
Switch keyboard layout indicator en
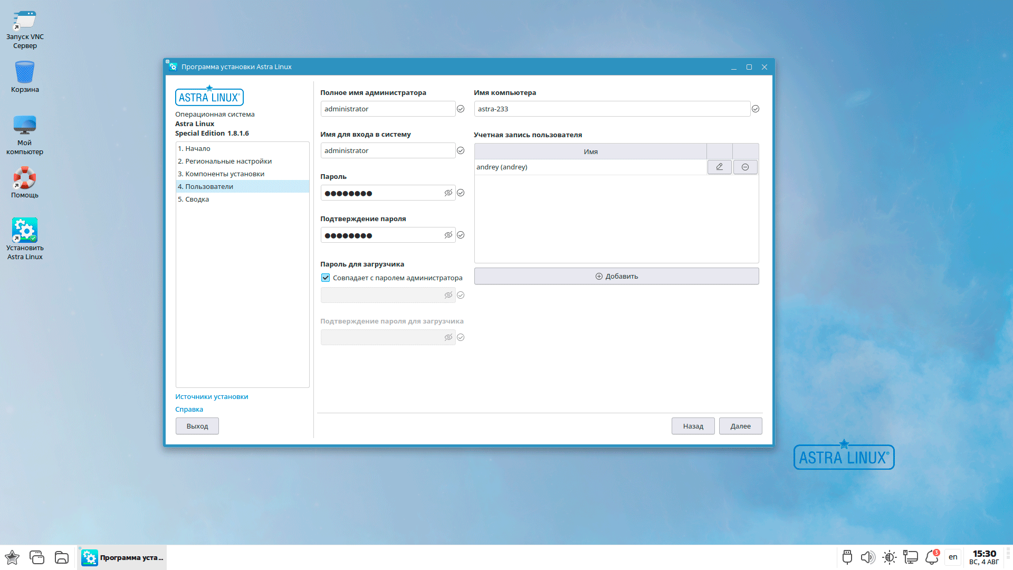pyautogui.click(x=953, y=557)
